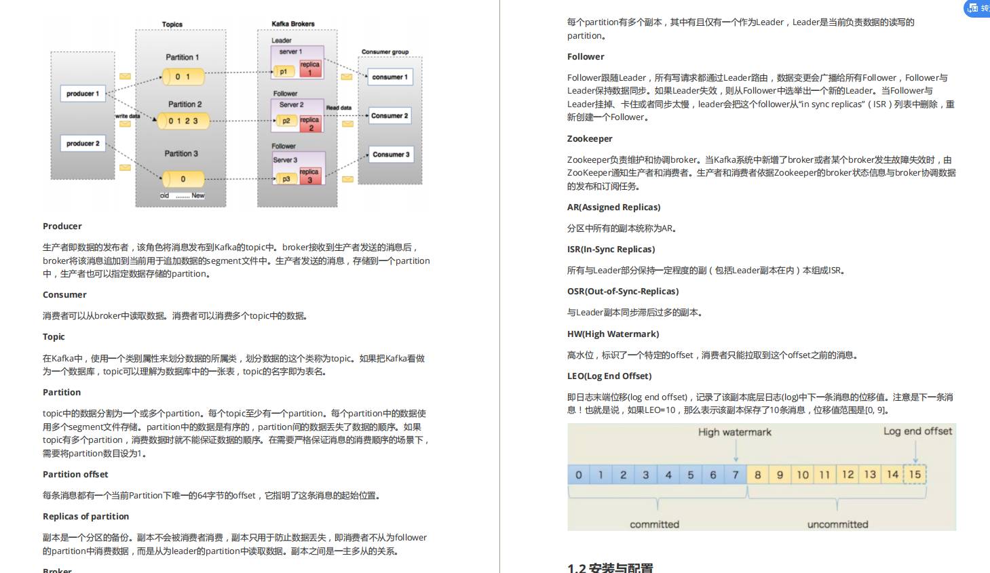Viewport: 990px width, 573px height.
Task: Select the 'consumer 1' box in diagram
Action: click(x=389, y=77)
